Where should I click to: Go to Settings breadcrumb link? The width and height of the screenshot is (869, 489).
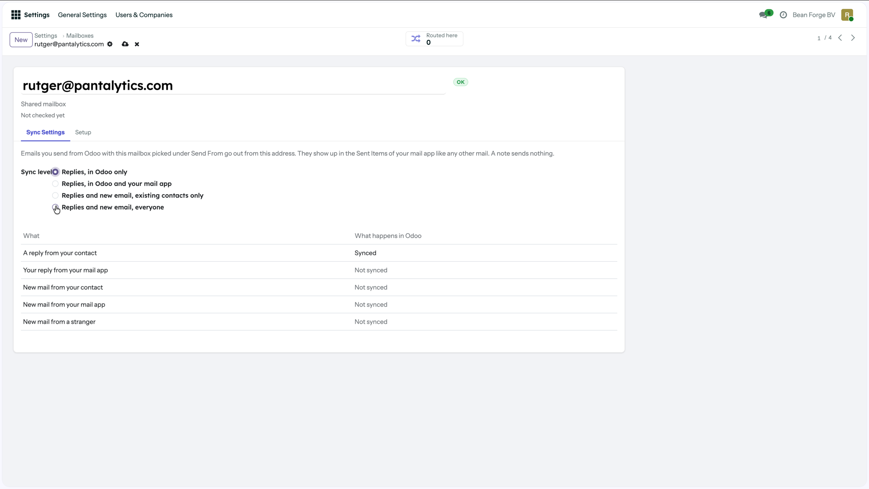tap(46, 36)
